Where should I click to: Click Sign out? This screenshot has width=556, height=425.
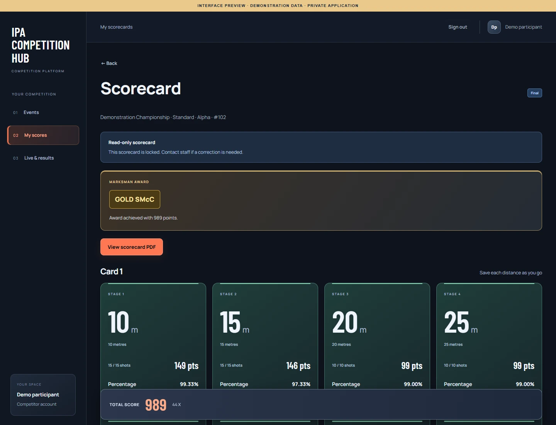click(458, 27)
